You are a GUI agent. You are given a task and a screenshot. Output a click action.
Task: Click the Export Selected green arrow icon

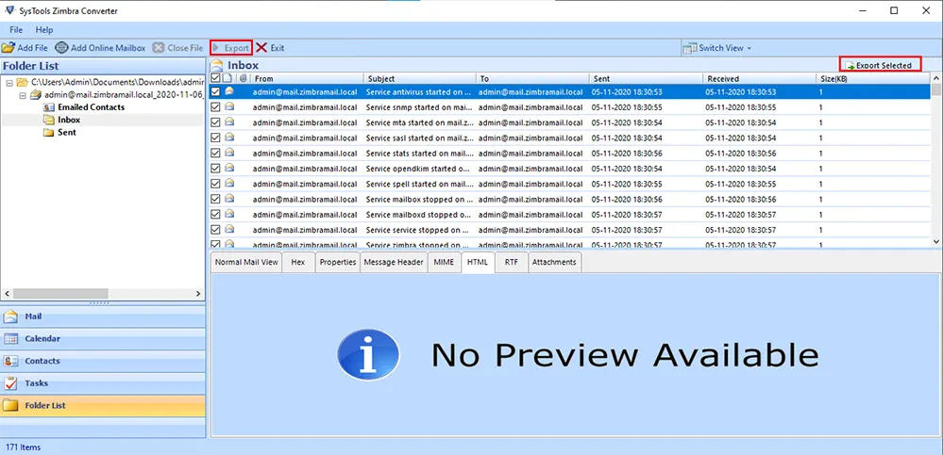(x=850, y=65)
